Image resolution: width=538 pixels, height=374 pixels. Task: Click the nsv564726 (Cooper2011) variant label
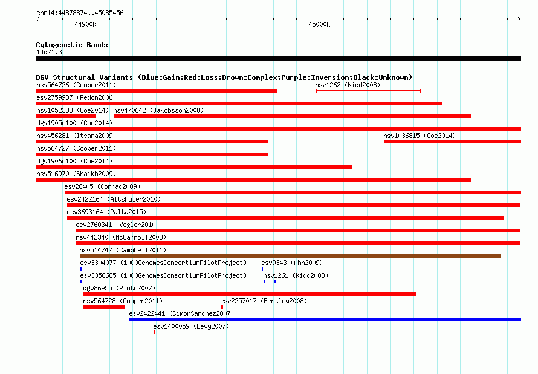pyautogui.click(x=76, y=85)
